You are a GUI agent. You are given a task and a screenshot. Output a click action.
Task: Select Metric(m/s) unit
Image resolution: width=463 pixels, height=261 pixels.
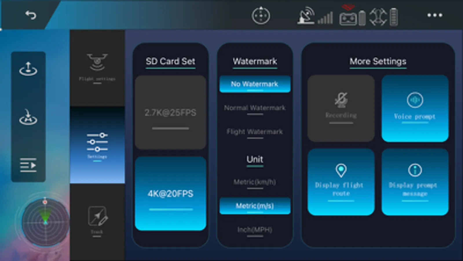(255, 206)
